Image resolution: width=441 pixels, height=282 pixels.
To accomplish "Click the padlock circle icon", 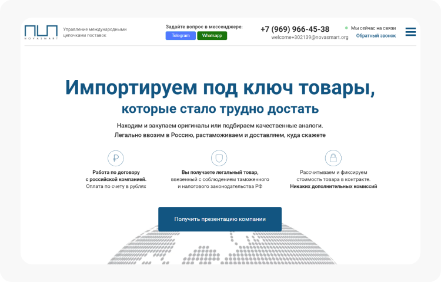I will (333, 158).
